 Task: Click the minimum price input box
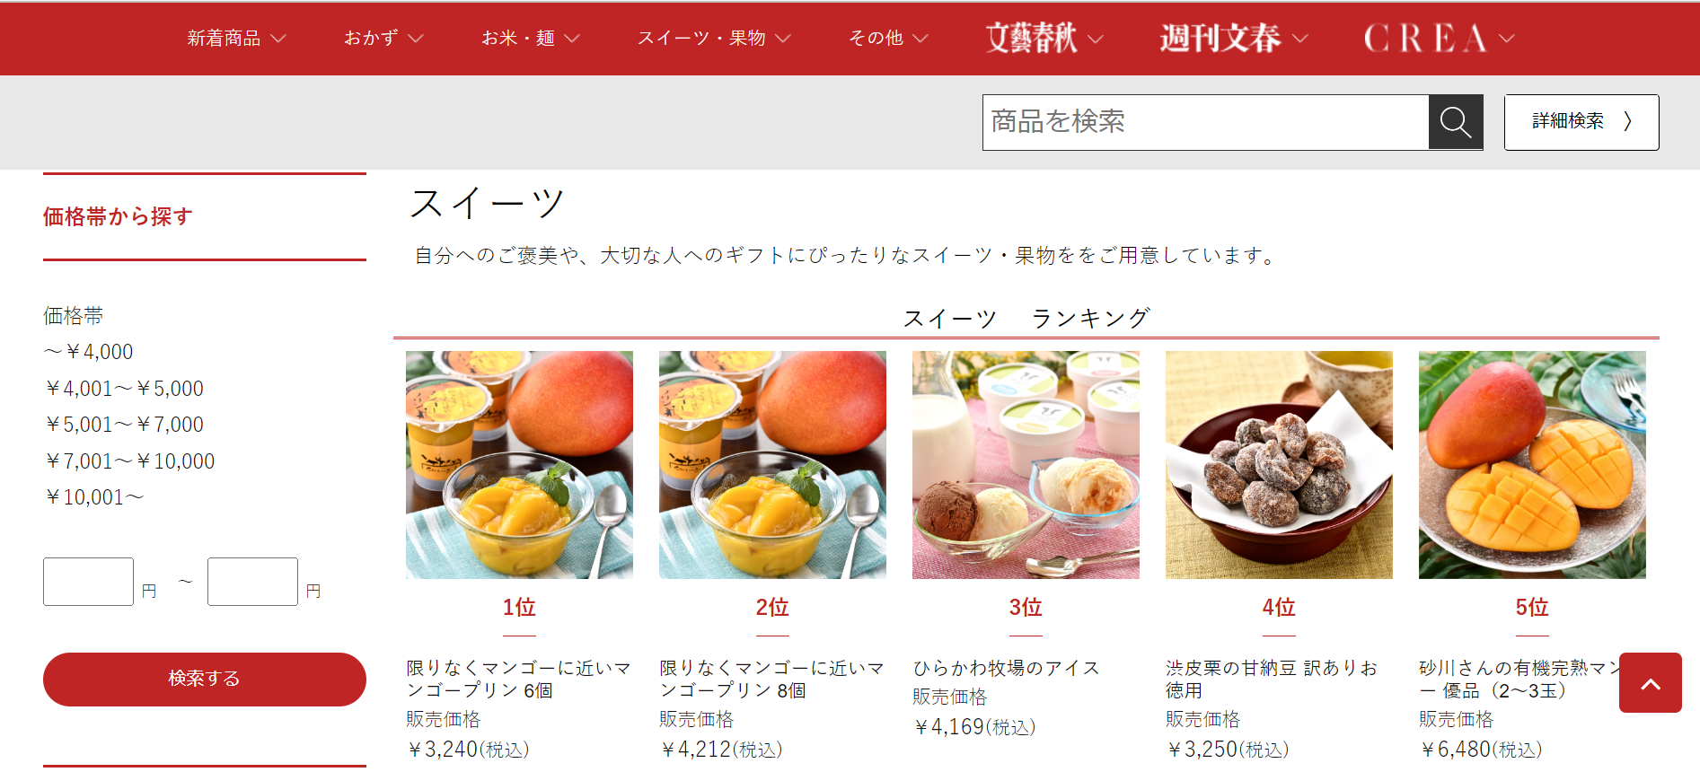(88, 582)
